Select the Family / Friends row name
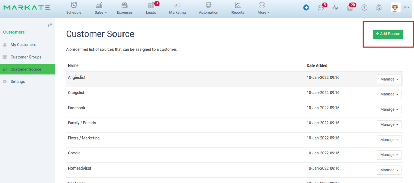414x183 pixels. [82, 123]
